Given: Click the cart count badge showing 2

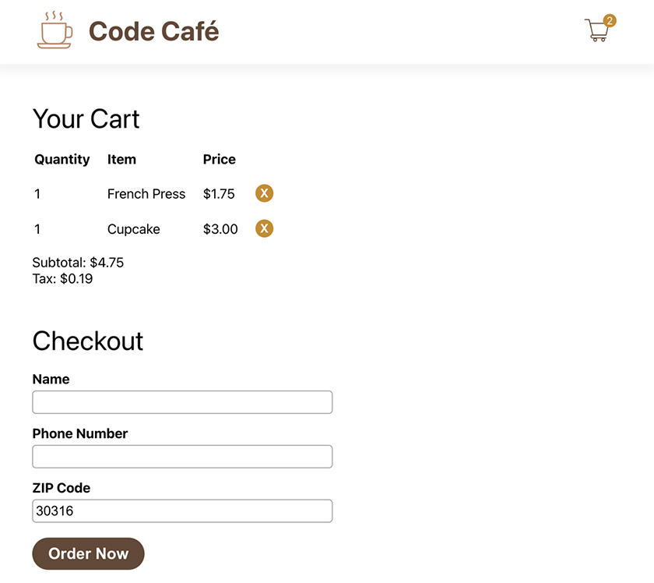Looking at the screenshot, I should [x=607, y=20].
